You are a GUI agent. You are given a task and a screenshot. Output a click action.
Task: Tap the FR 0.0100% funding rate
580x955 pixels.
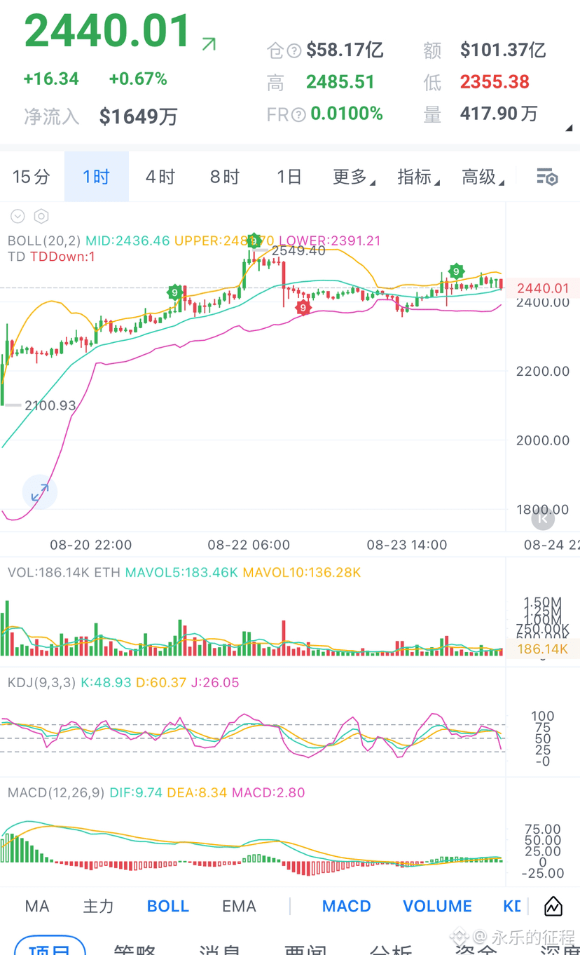click(347, 114)
